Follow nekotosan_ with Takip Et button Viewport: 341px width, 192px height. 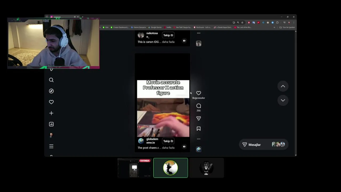pos(168,35)
